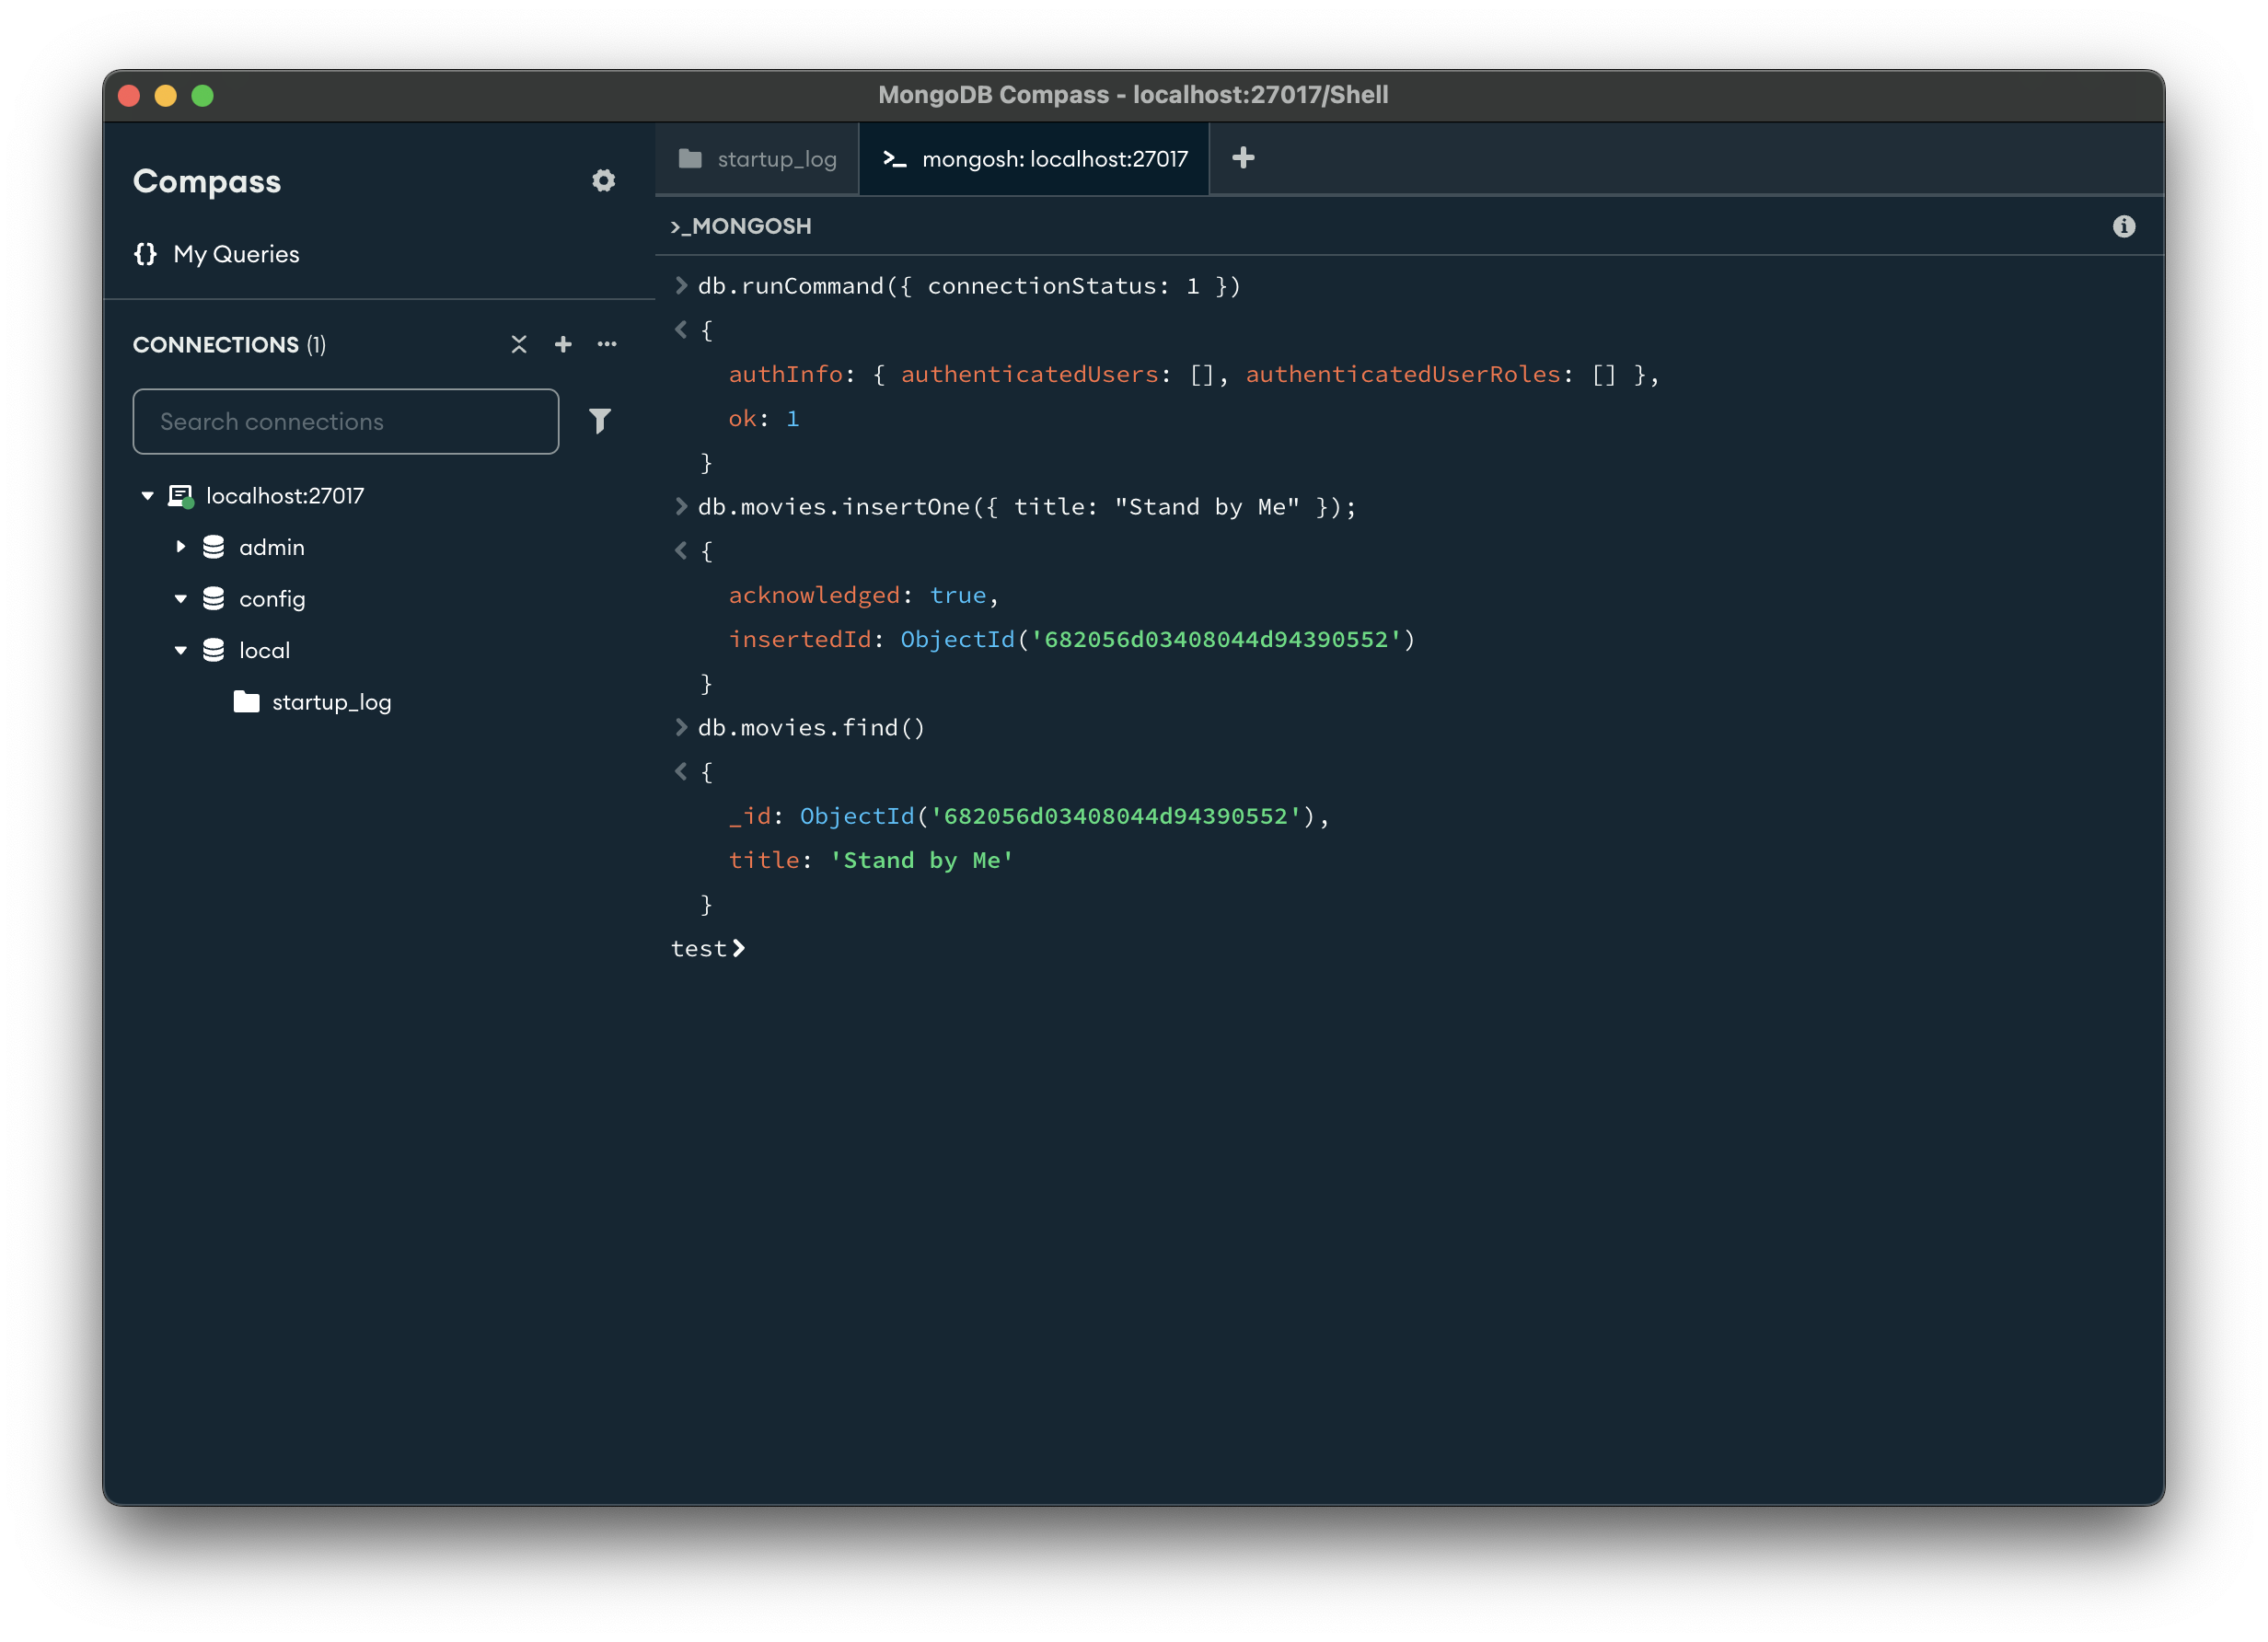Click the >_MONGOSH header label
This screenshot has width=2268, height=1642.
(741, 227)
